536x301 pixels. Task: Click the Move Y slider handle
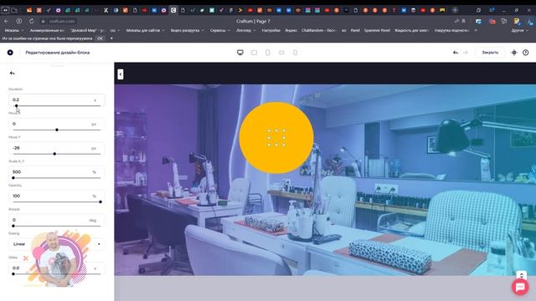(54, 154)
